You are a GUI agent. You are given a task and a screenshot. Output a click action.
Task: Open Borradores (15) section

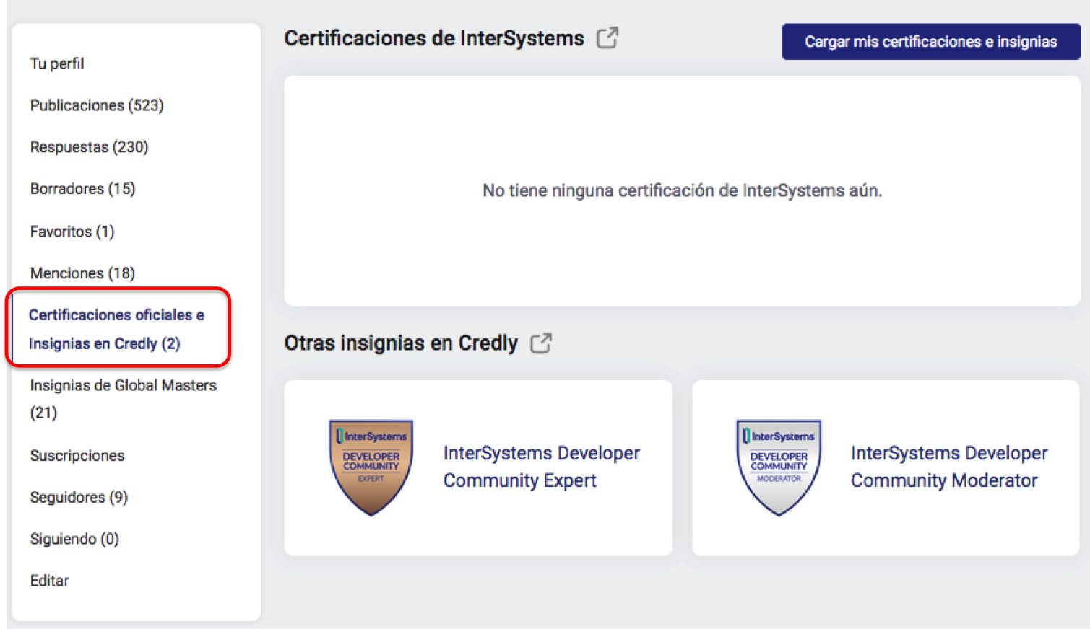coord(82,189)
